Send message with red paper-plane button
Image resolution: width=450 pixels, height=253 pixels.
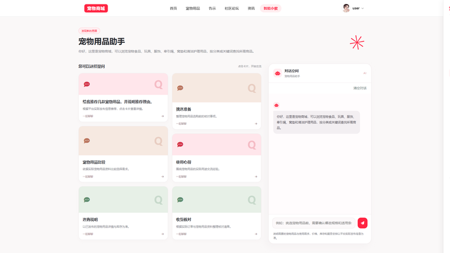pos(362,223)
